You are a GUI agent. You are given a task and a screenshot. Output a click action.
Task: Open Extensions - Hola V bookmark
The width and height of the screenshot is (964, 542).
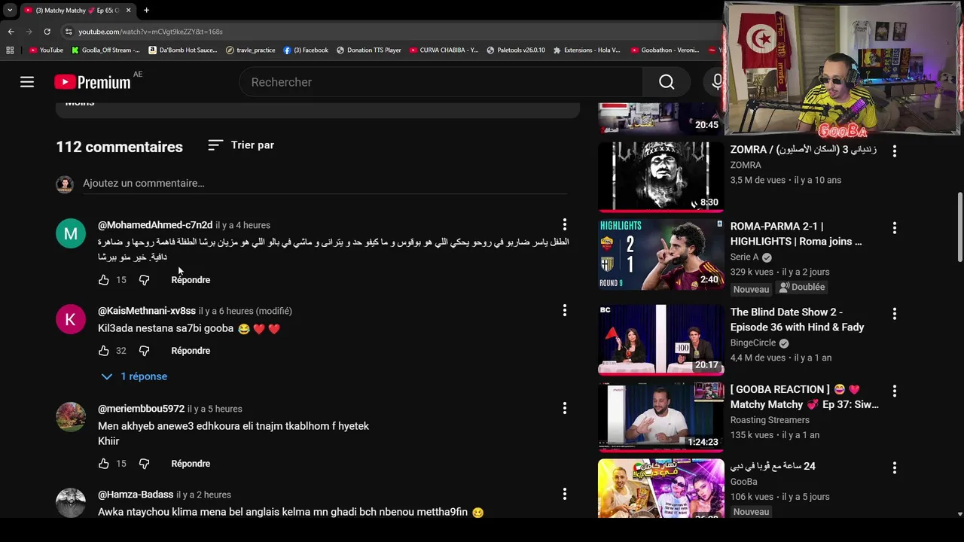(587, 50)
